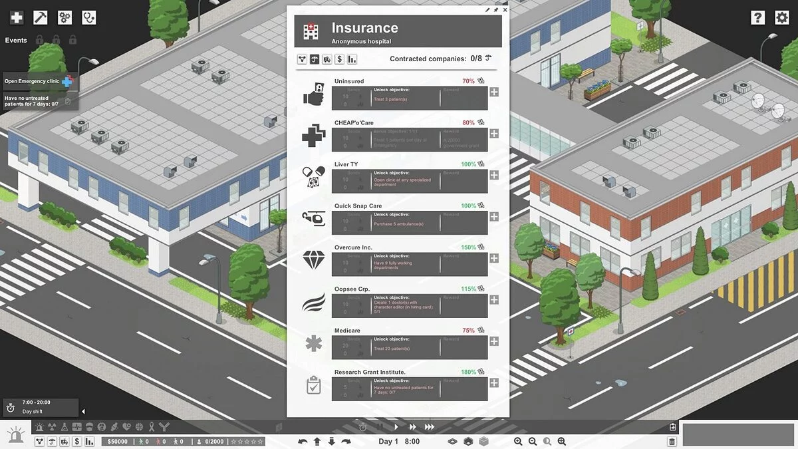This screenshot has height=449, width=798.
Task: Collapse the Events panel with its arrow
Action: coord(82,411)
